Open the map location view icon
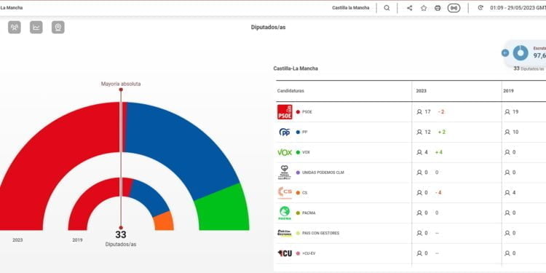This screenshot has width=546, height=273. (58, 27)
